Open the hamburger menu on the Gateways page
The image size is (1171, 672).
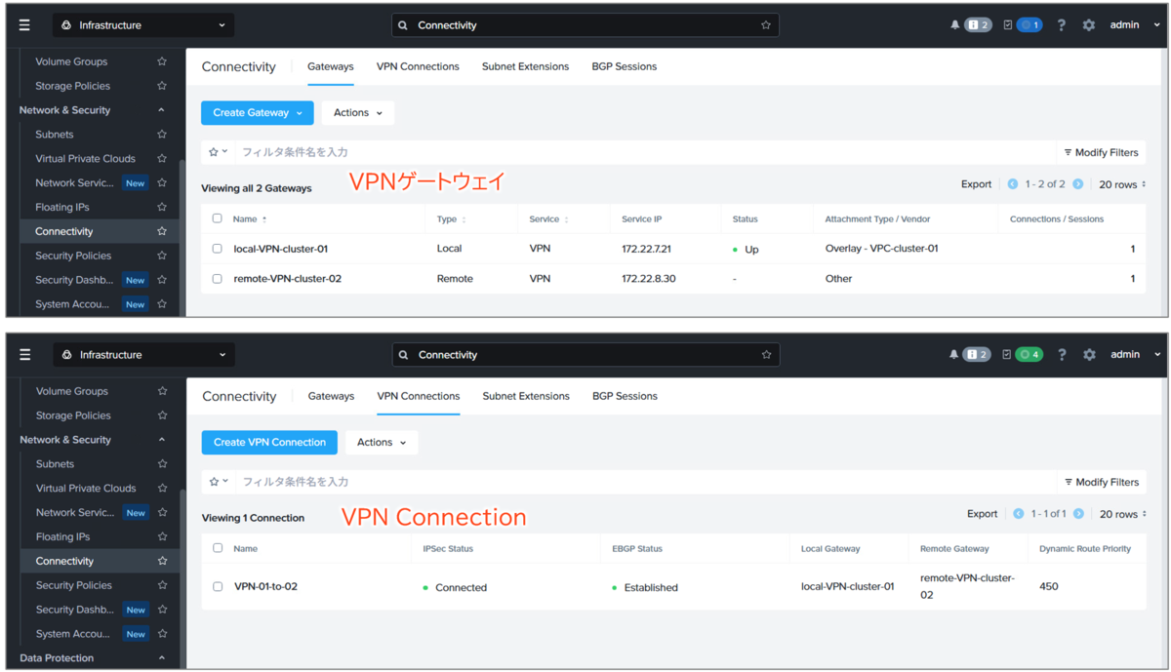(x=24, y=25)
